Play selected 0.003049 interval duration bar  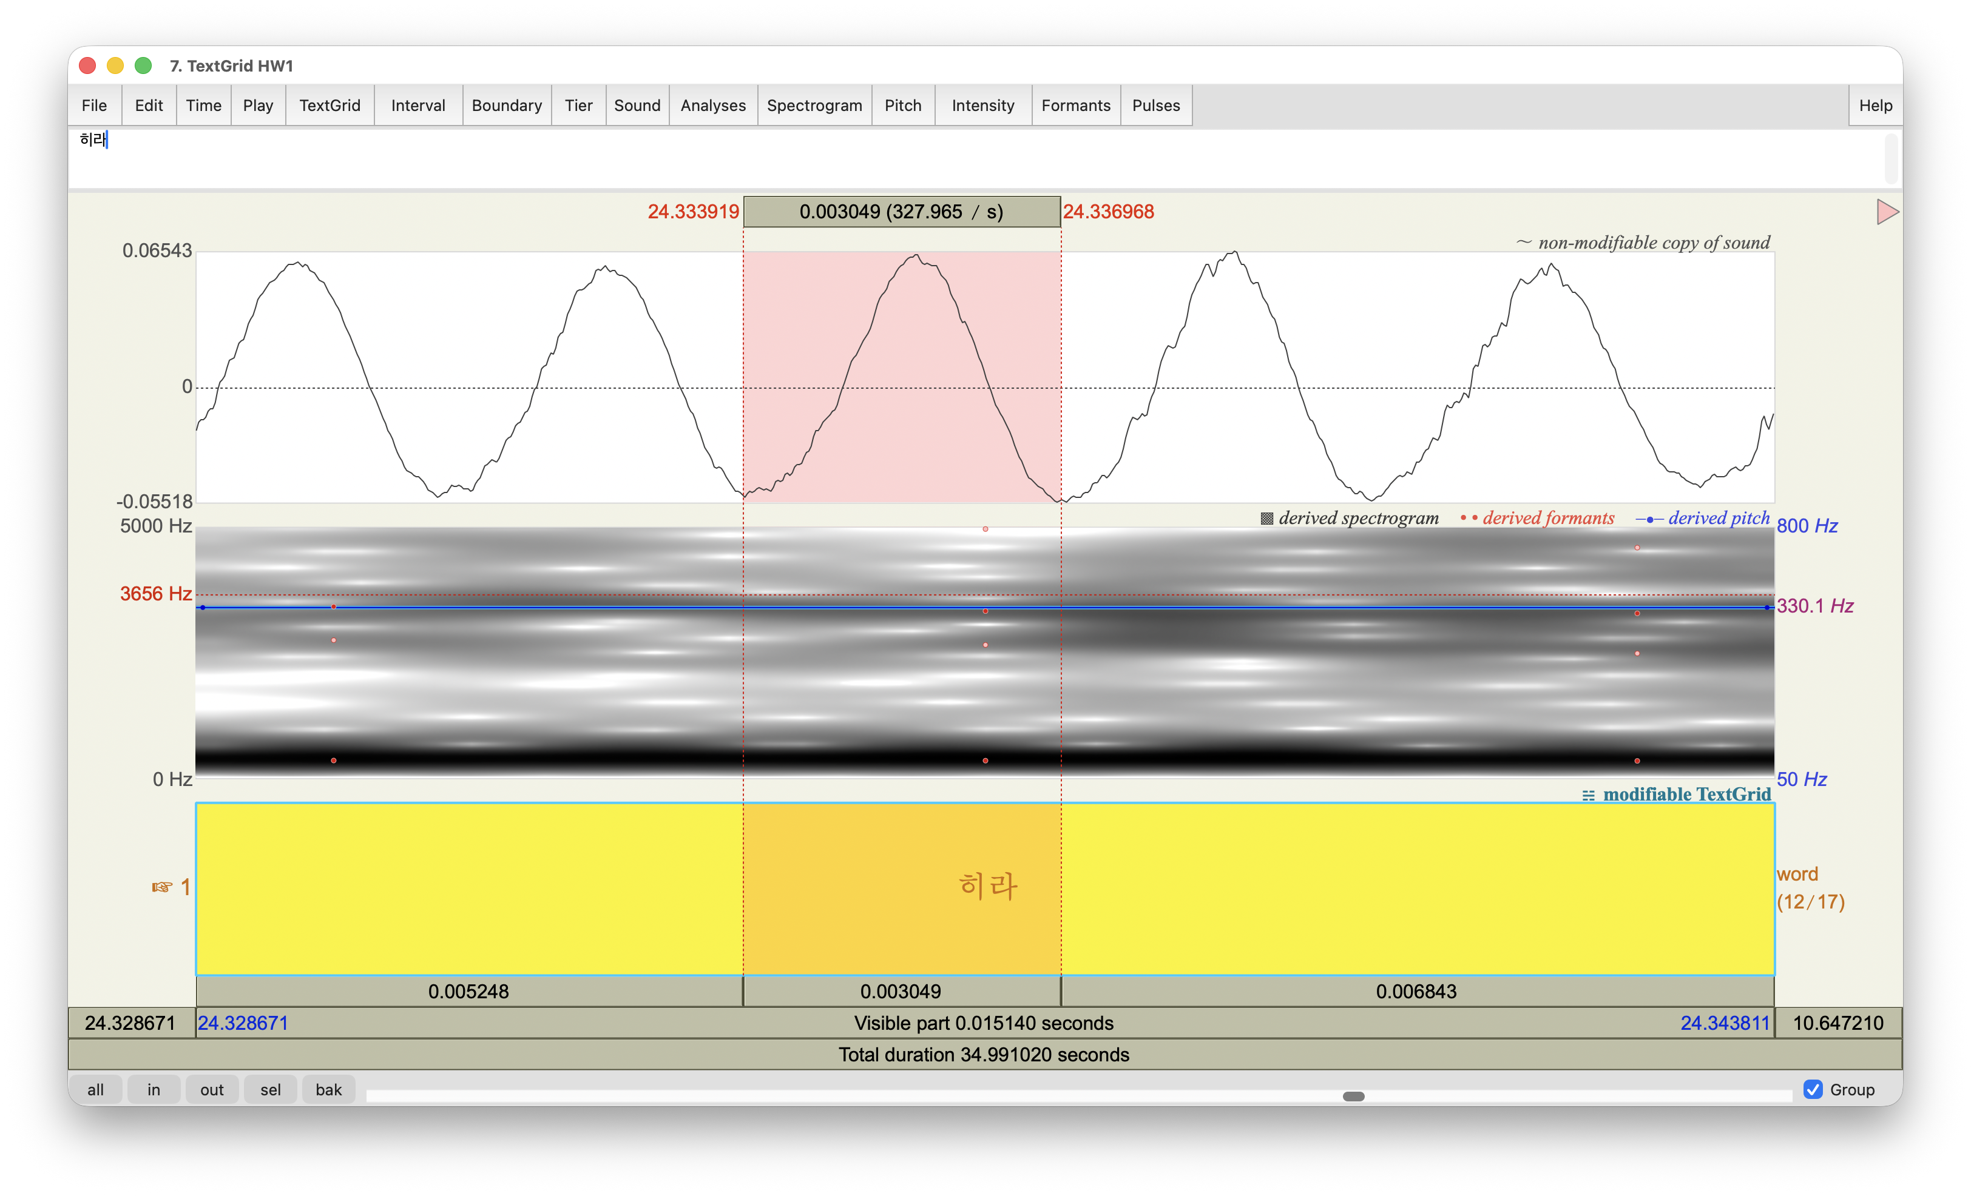click(x=902, y=992)
